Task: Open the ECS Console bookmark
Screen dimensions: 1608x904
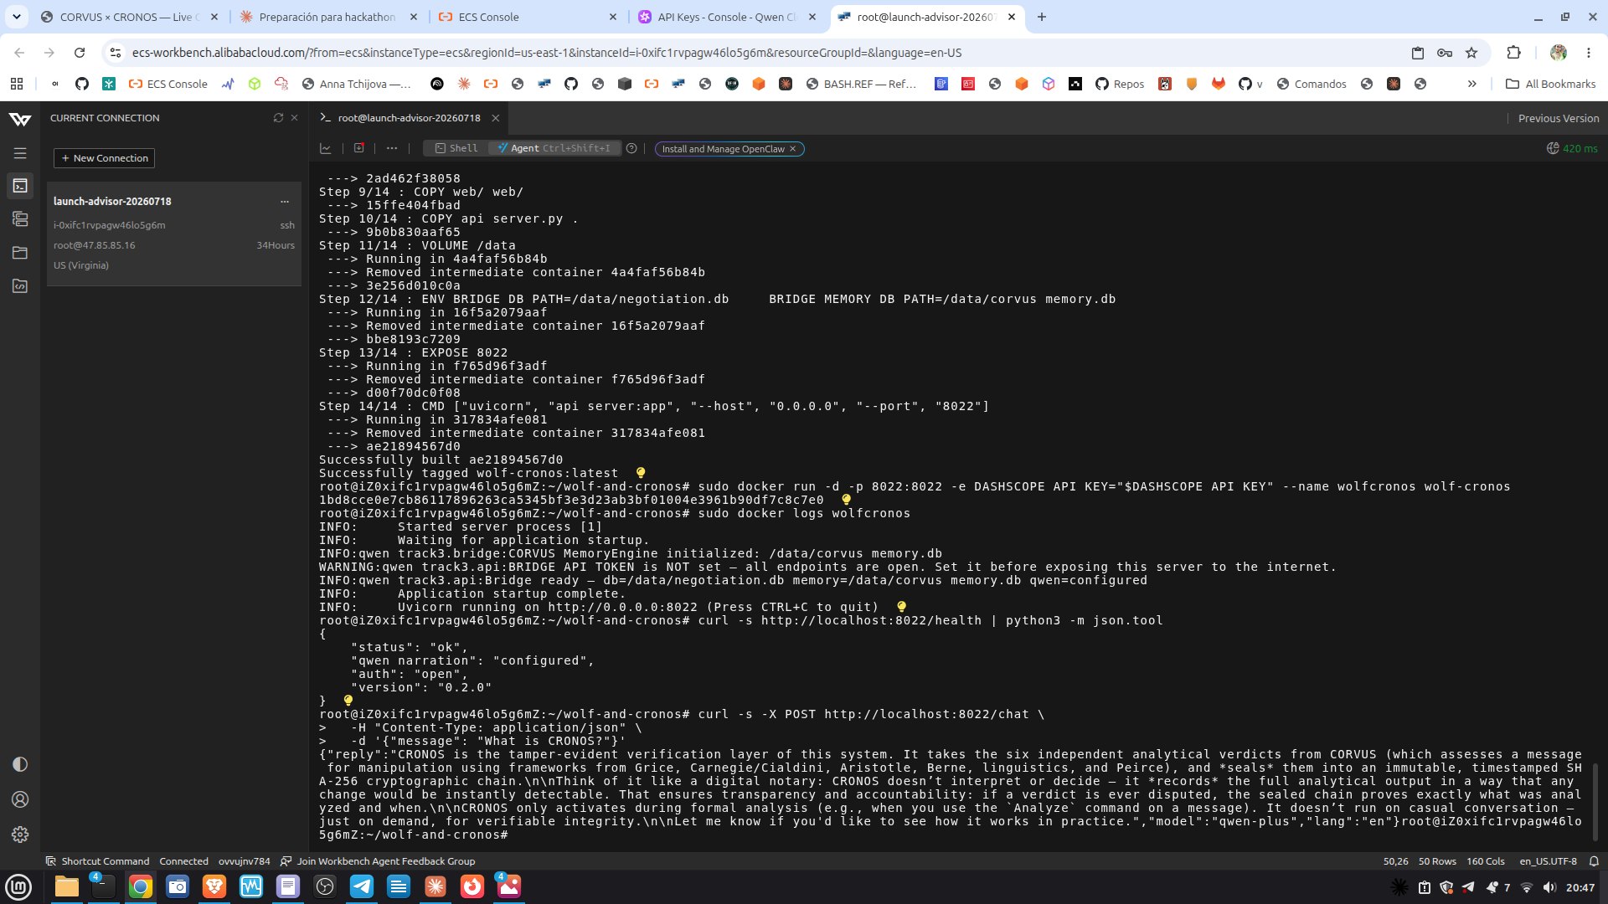Action: (168, 84)
